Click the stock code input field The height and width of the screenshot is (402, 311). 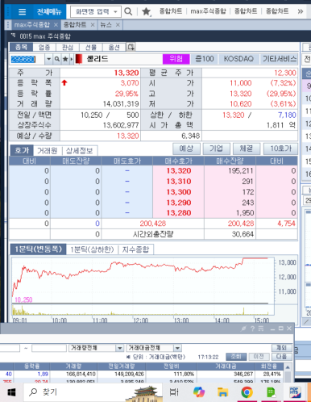(27, 59)
